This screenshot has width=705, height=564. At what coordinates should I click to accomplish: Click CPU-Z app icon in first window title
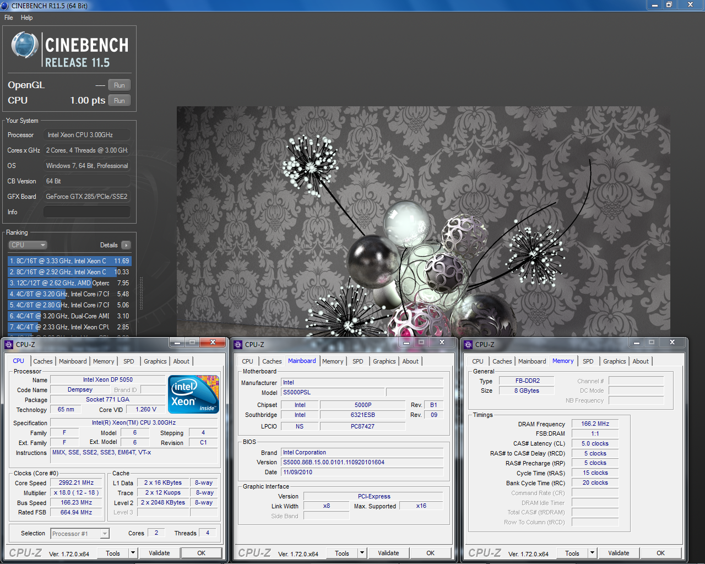point(8,345)
